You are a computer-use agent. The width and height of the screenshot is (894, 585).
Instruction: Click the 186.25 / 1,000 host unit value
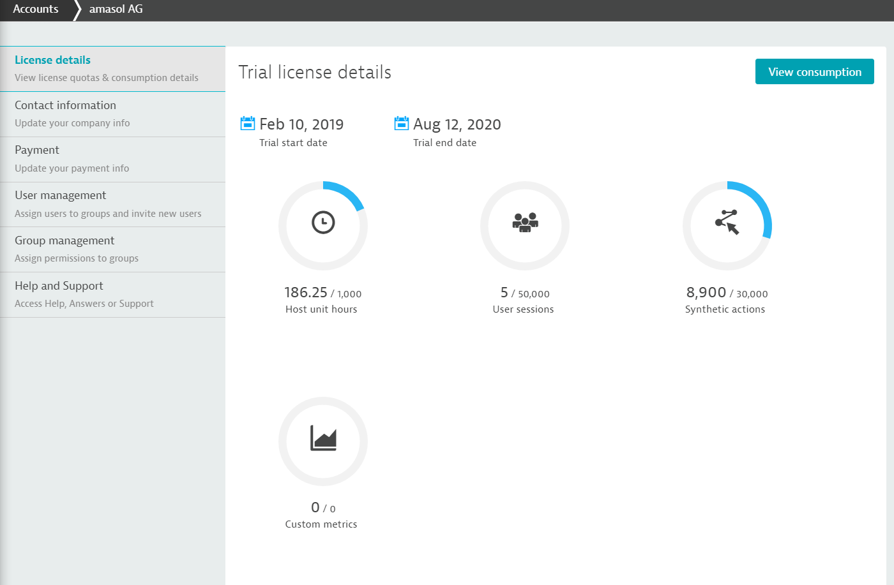point(322,293)
